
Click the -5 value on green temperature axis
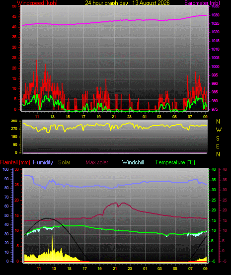point(214,261)
